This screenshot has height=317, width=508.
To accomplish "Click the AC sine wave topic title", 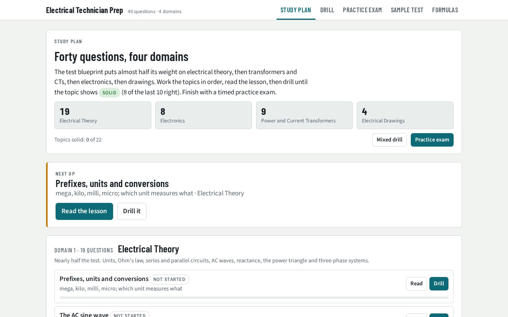I will pyautogui.click(x=84, y=315).
